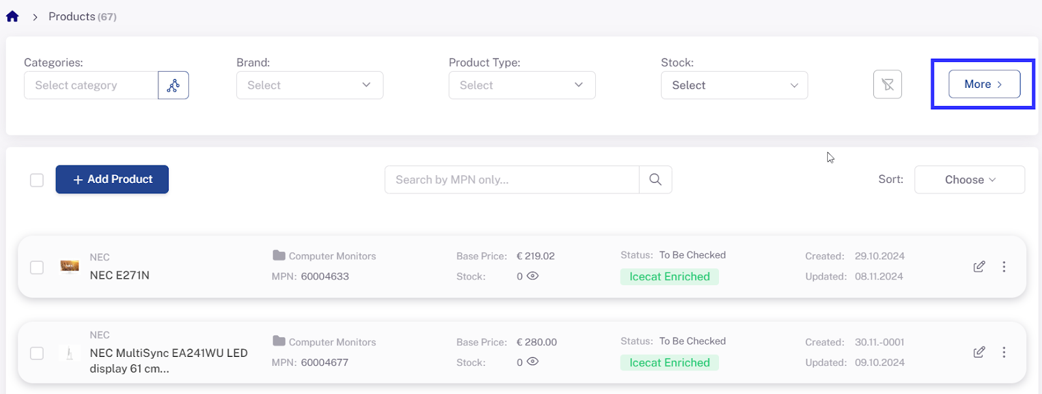This screenshot has width=1042, height=394.
Task: Select the NEC E271N row checkbox
Action: coord(36,267)
